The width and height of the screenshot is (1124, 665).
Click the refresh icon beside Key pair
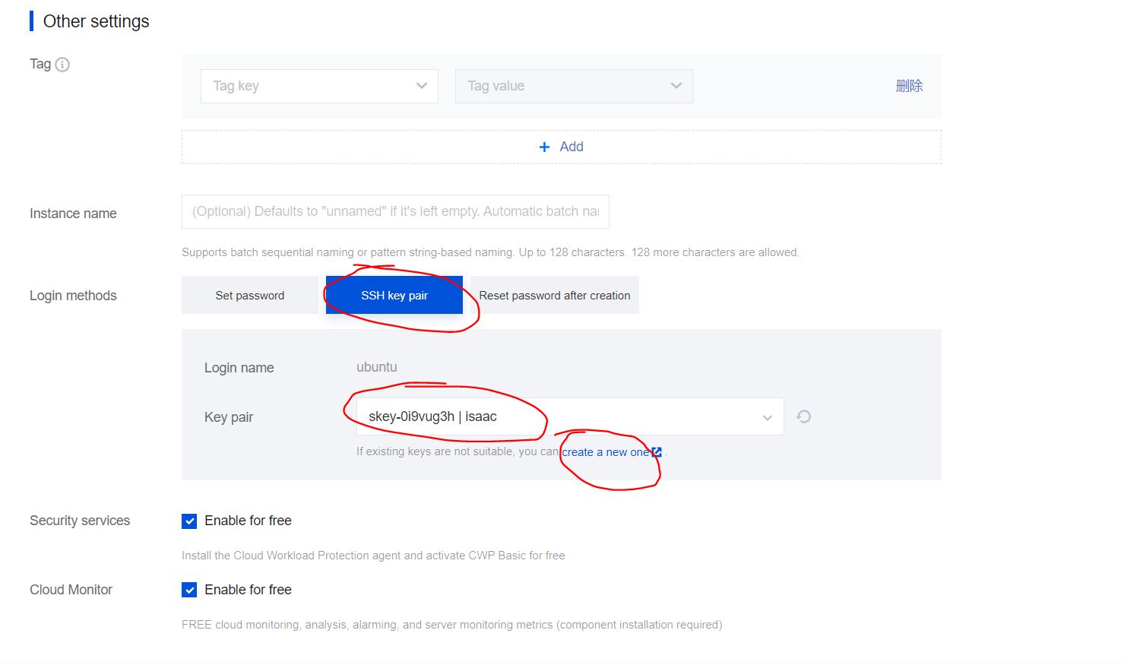[803, 416]
